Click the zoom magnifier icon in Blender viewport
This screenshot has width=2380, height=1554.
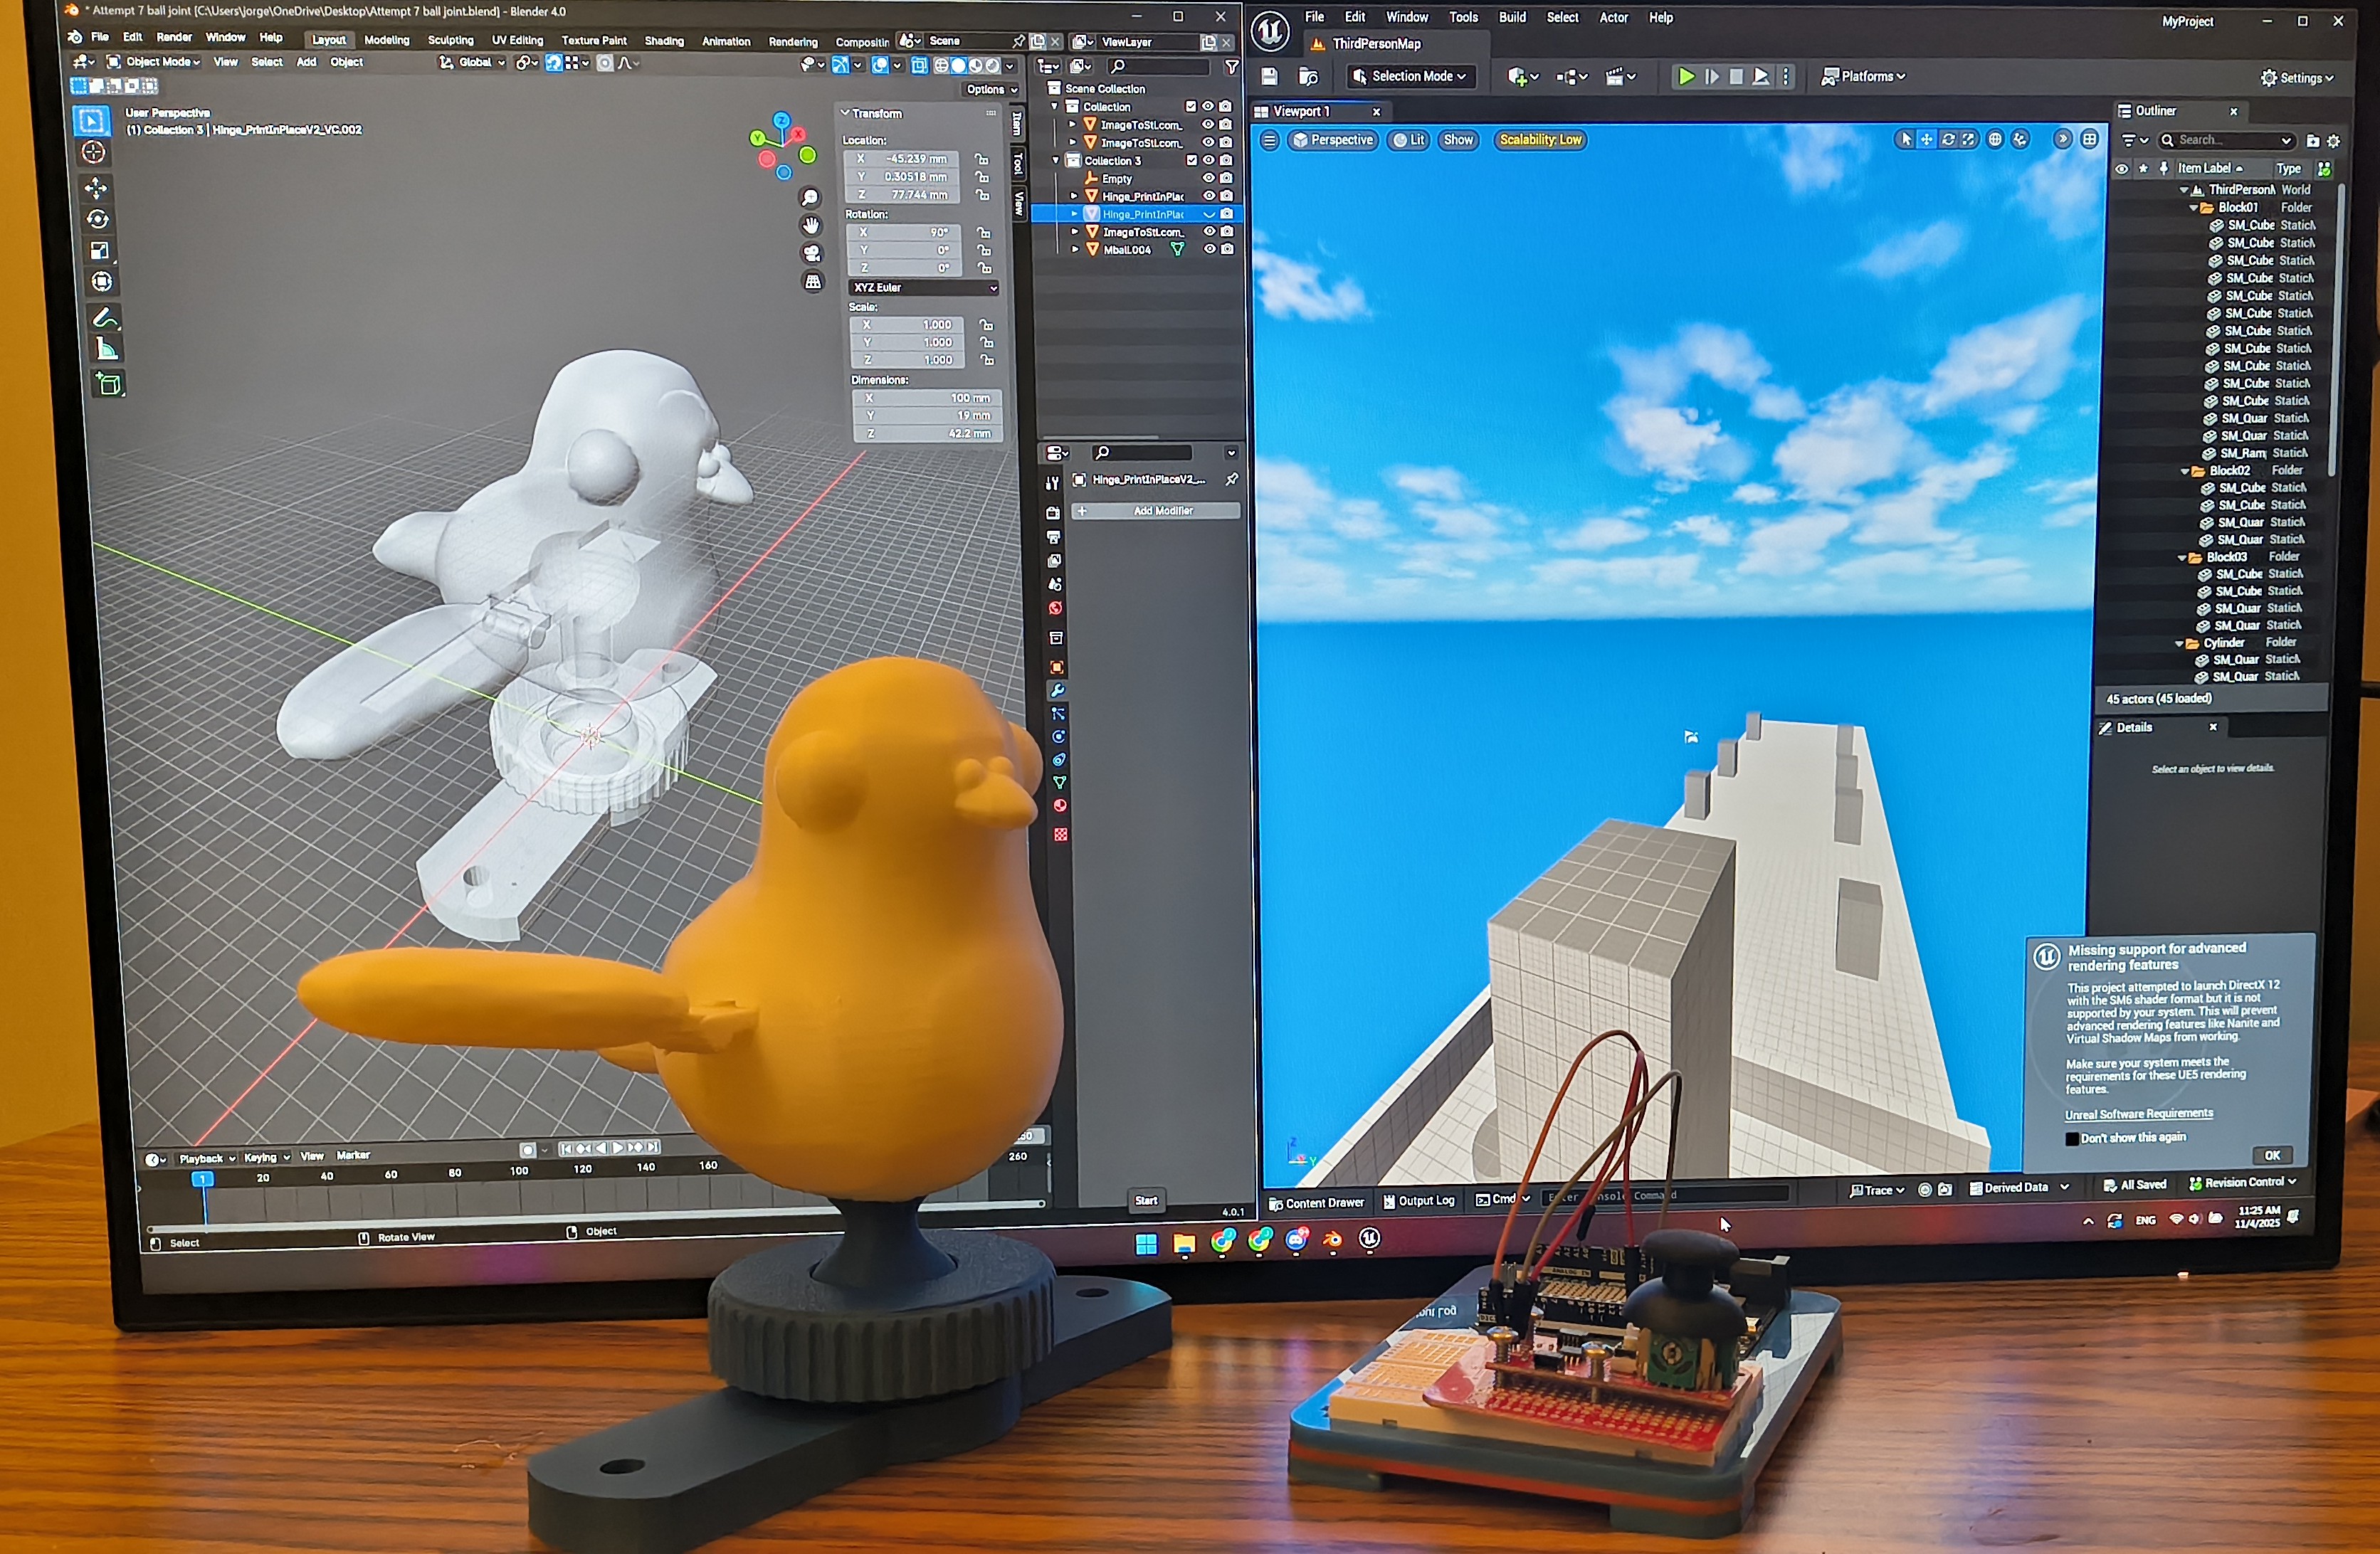point(810,198)
